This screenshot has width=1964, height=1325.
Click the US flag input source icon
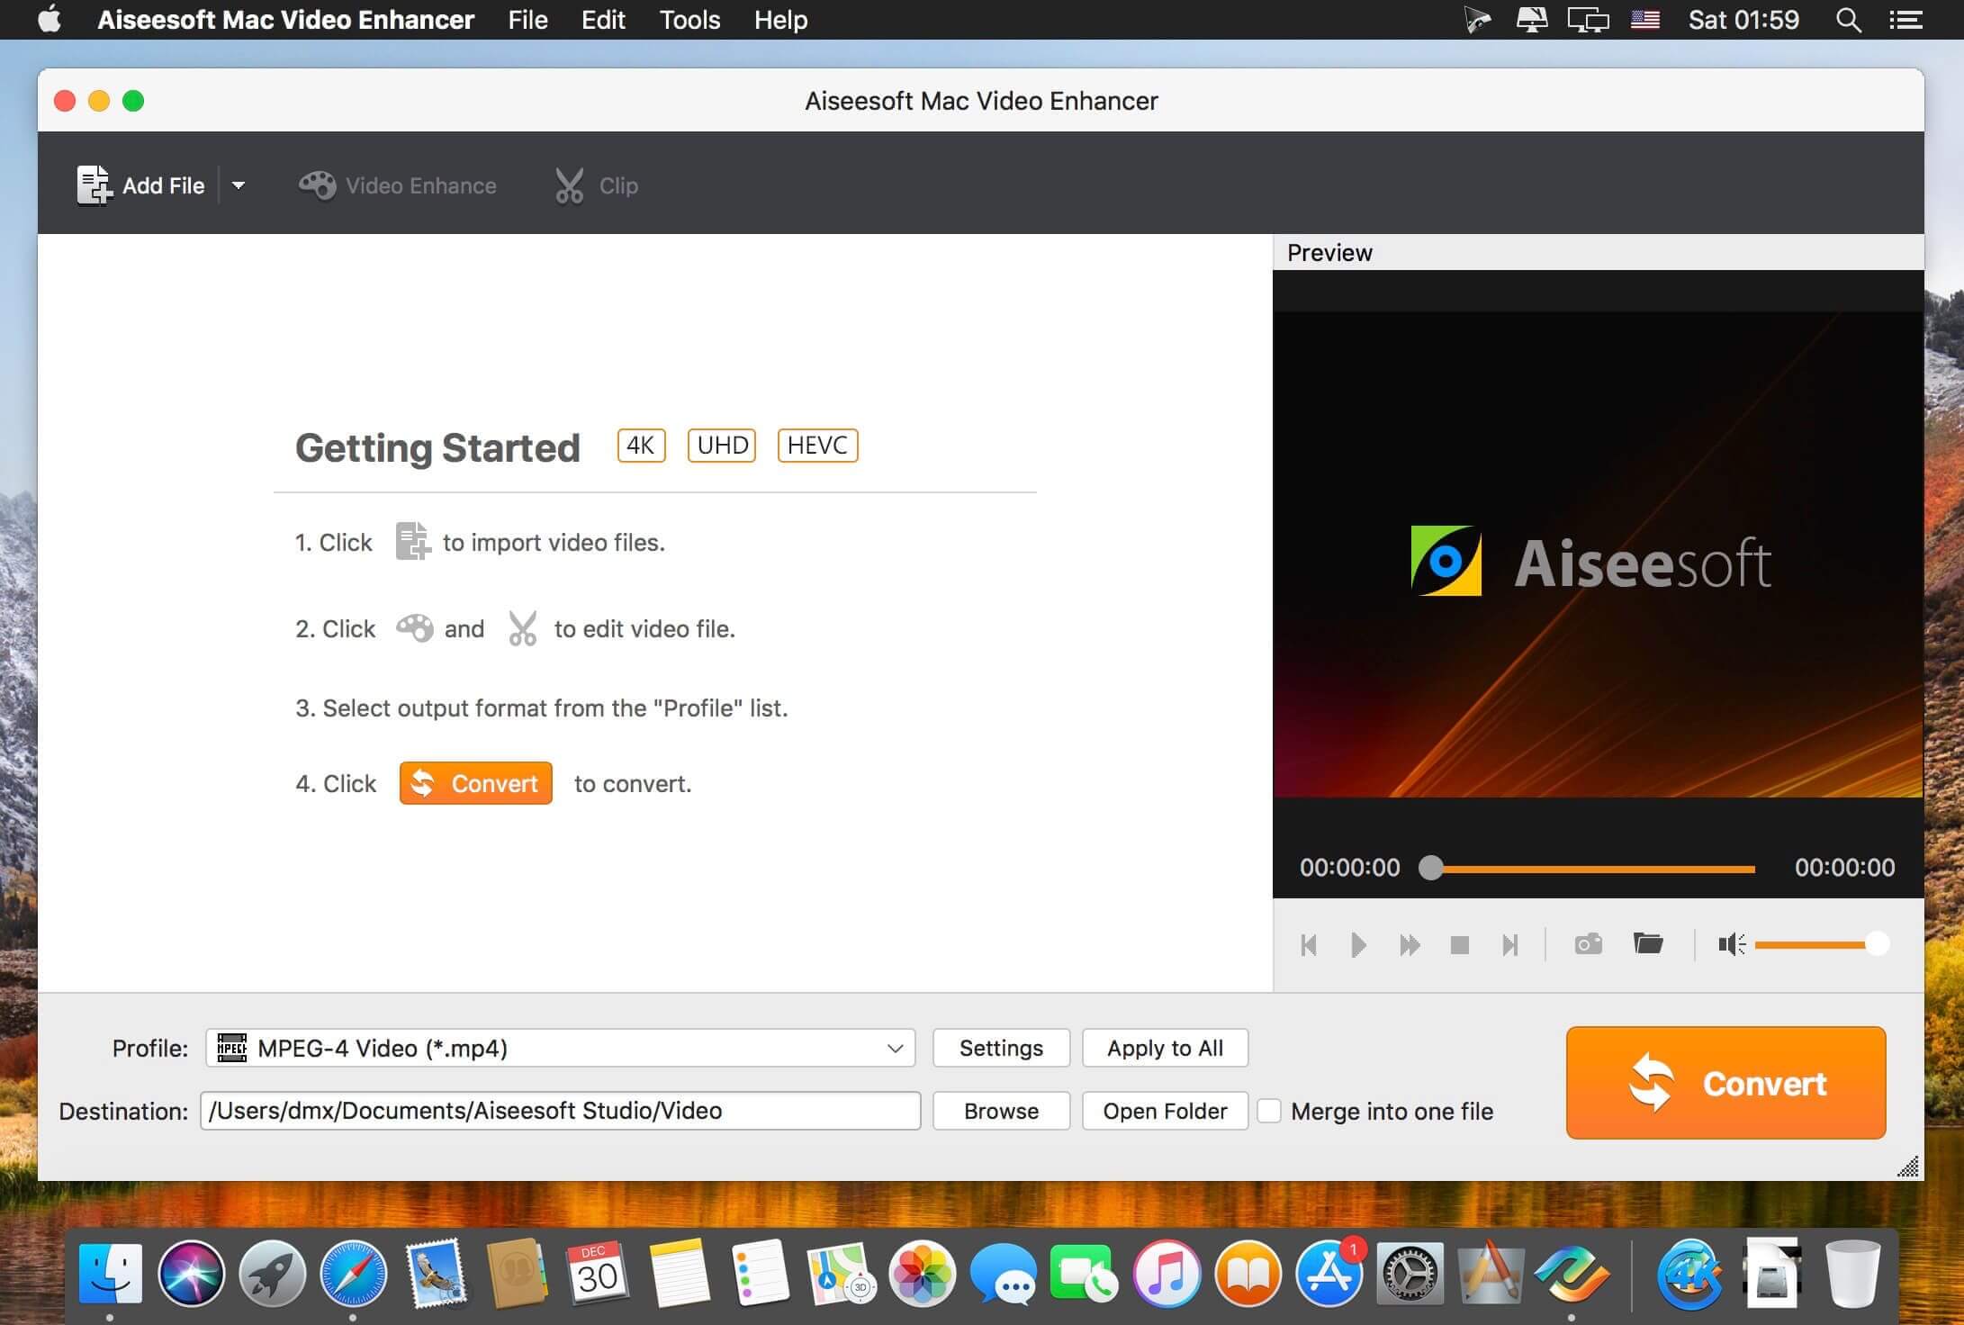coord(1644,19)
